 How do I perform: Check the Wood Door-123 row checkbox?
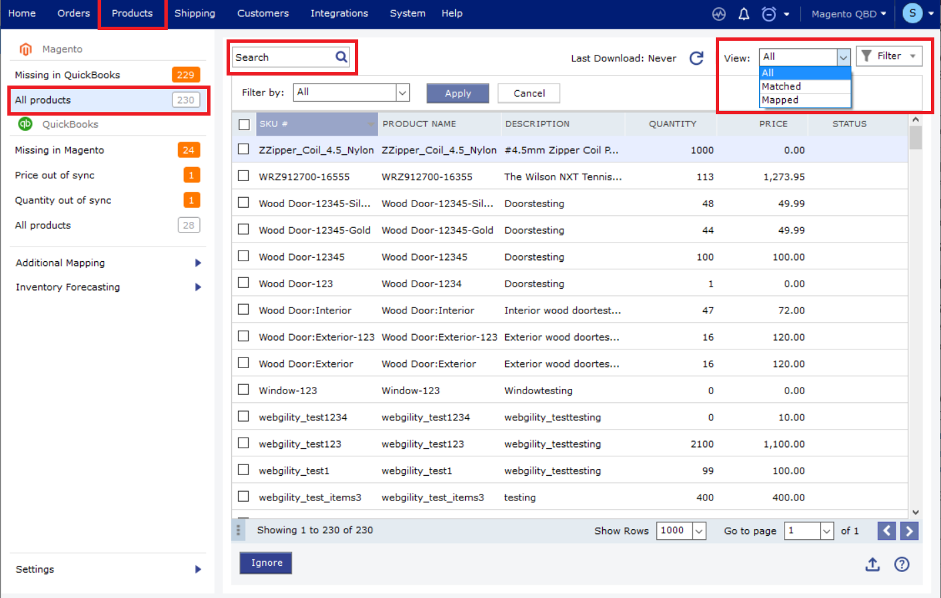tap(243, 283)
